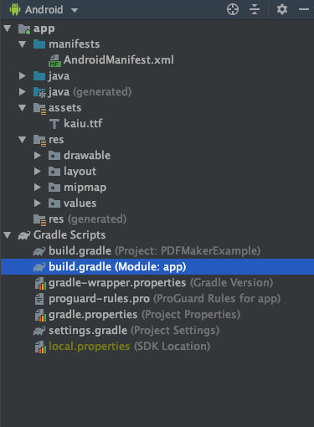Click the AndroidManifest.xml MF file icon
Image resolution: width=314 pixels, height=427 pixels.
(54, 60)
